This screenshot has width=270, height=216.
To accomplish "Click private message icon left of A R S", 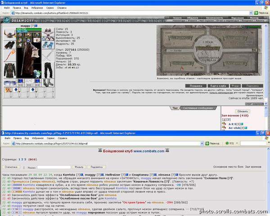I will (x=224, y=123).
